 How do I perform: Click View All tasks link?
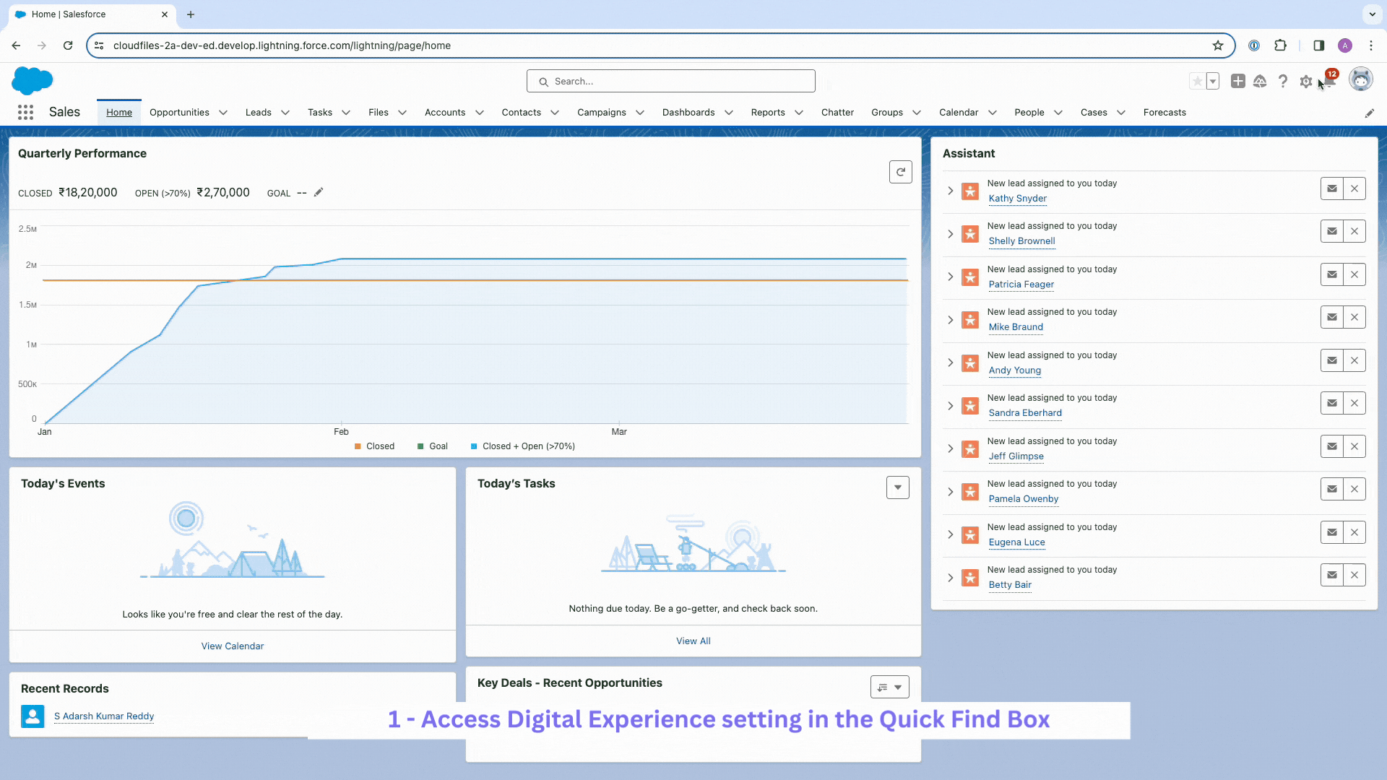click(x=693, y=641)
